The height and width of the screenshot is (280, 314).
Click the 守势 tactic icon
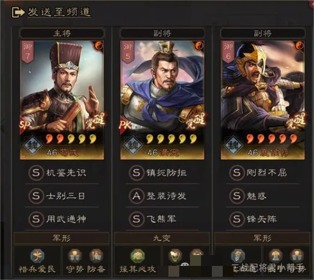(74, 256)
